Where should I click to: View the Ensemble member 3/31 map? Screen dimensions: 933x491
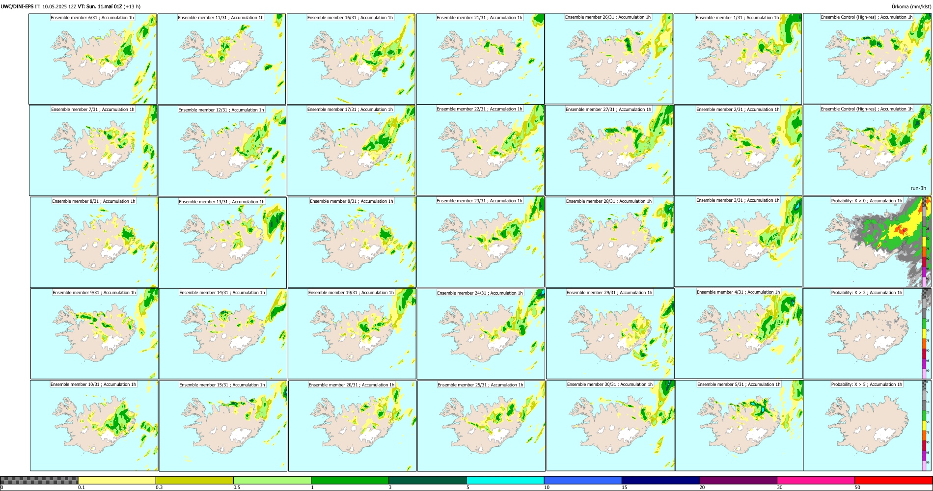point(739,241)
